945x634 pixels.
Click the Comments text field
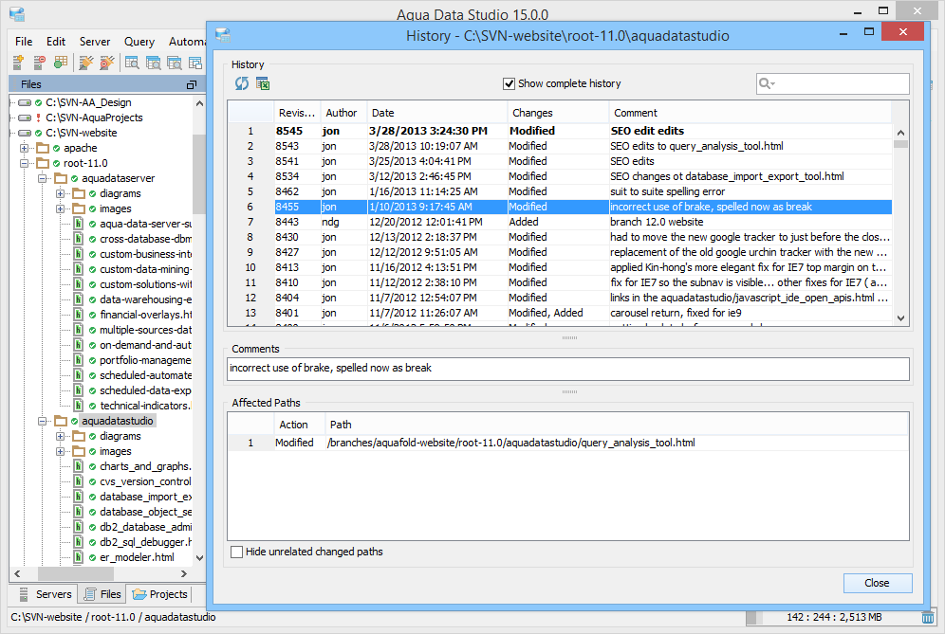coord(567,369)
